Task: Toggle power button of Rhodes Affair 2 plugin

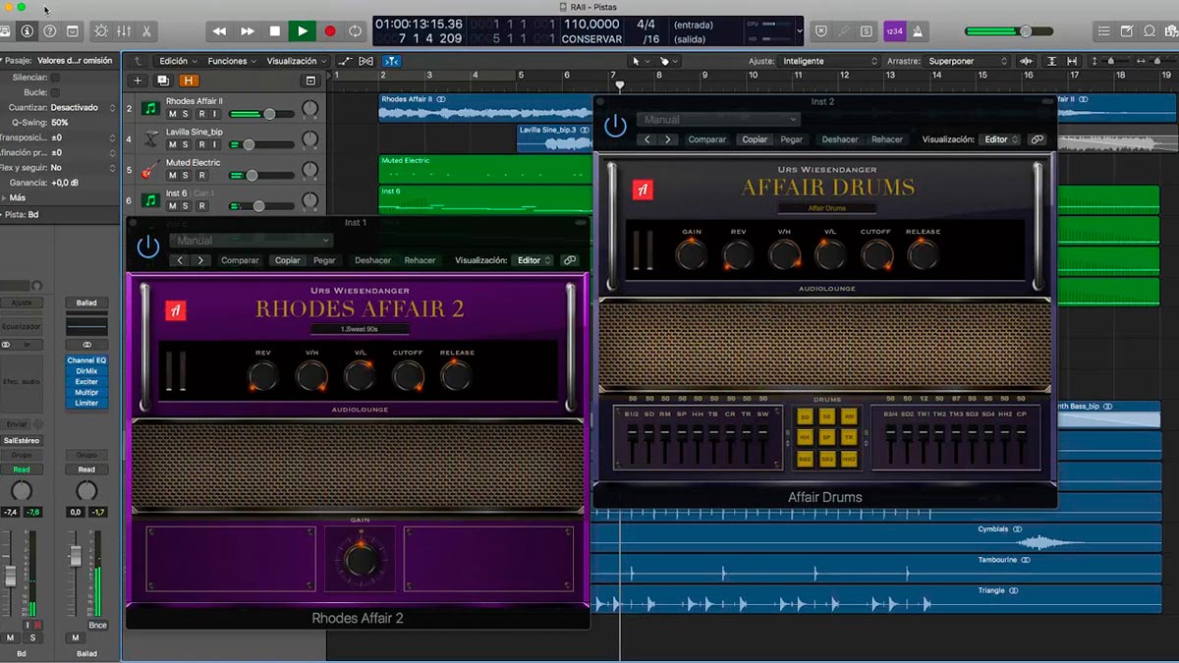Action: pos(148,247)
